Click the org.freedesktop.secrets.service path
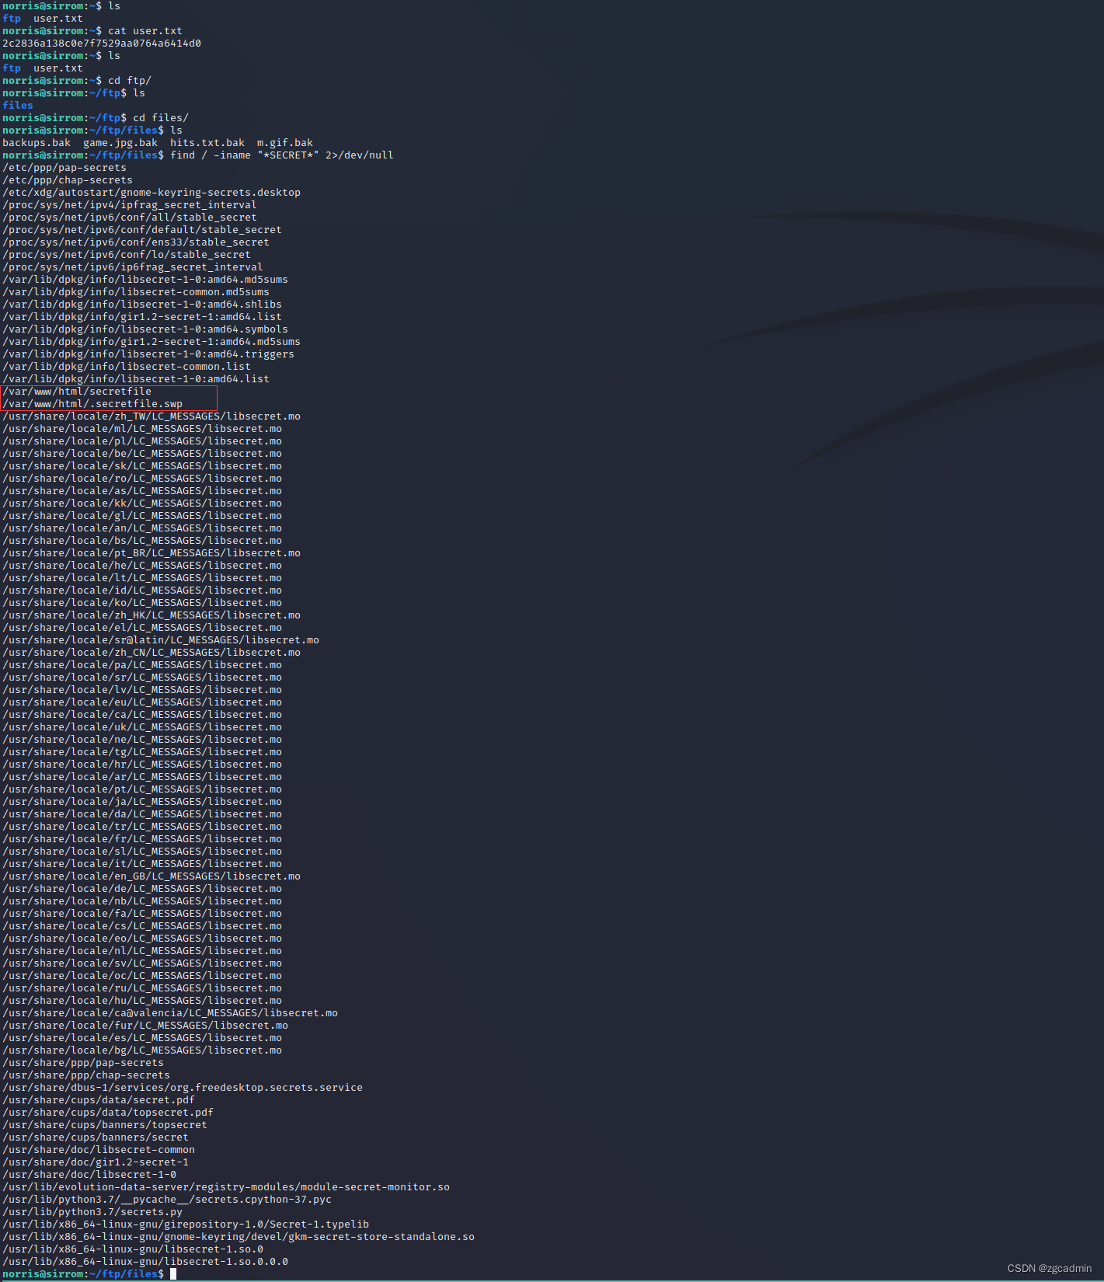Viewport: 1104px width, 1282px height. [x=183, y=1088]
